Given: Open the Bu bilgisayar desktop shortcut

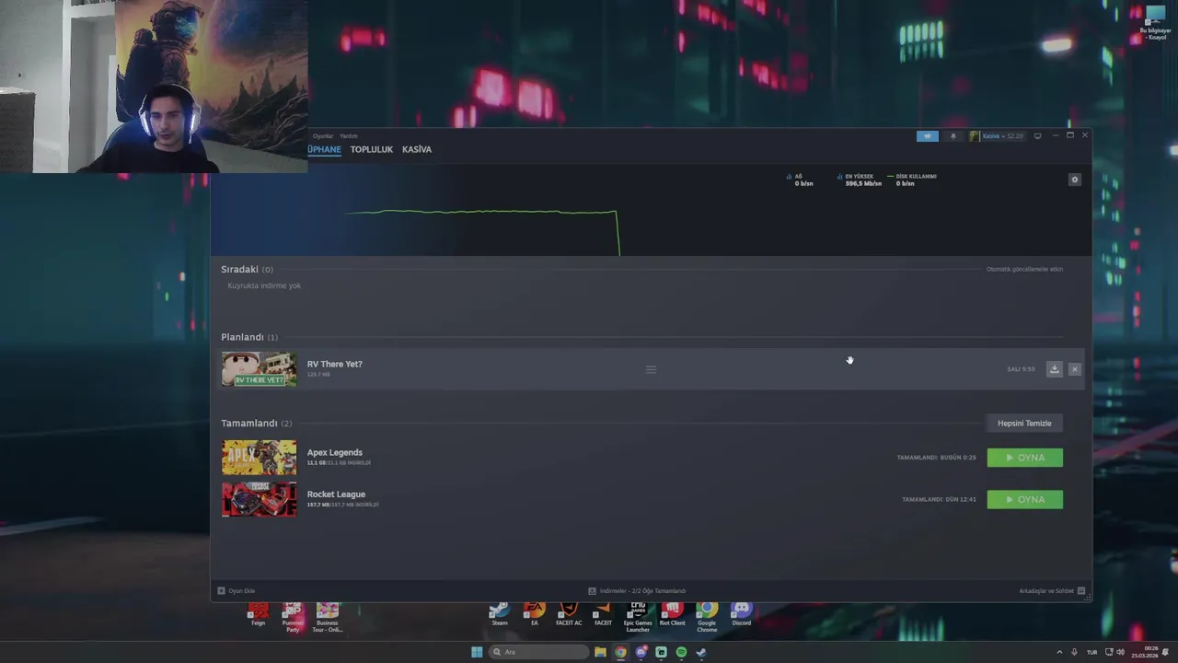Looking at the screenshot, I should 1154,23.
